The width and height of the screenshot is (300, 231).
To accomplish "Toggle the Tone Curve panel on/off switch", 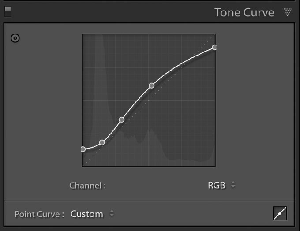I will pos(8,11).
